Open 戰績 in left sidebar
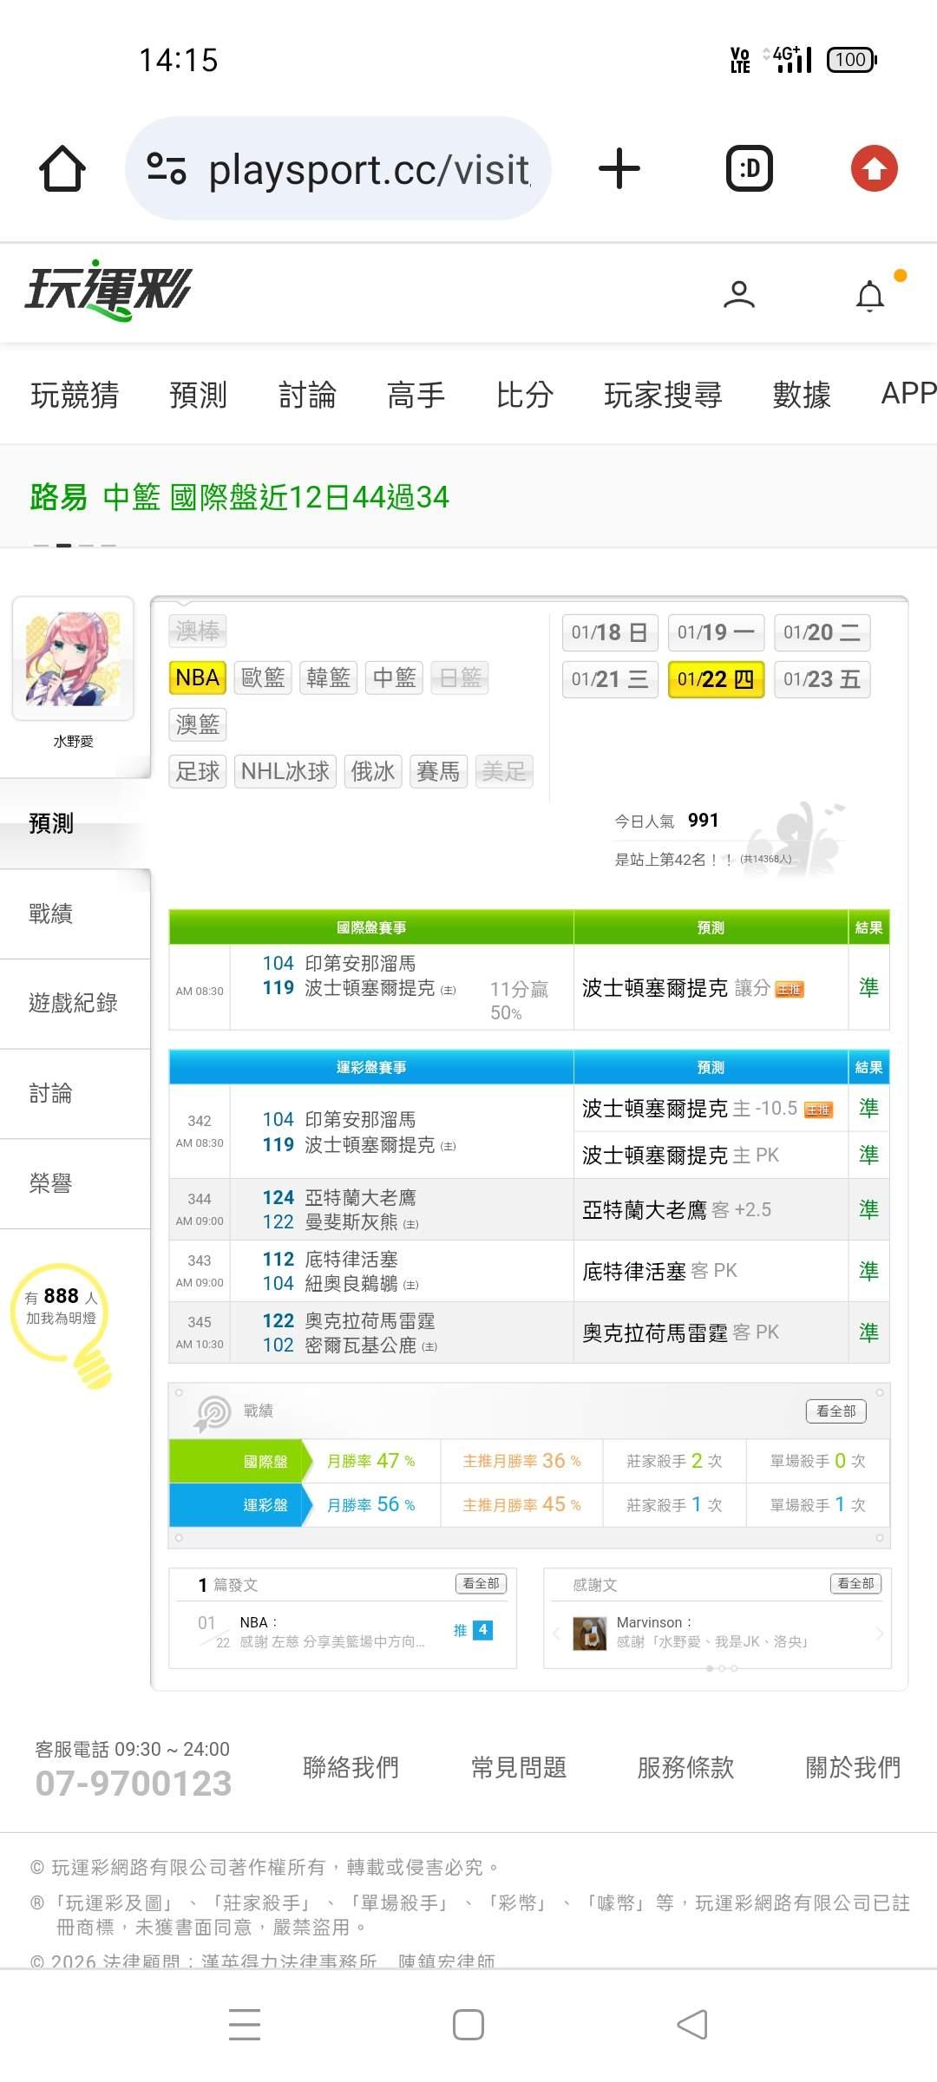 point(75,913)
